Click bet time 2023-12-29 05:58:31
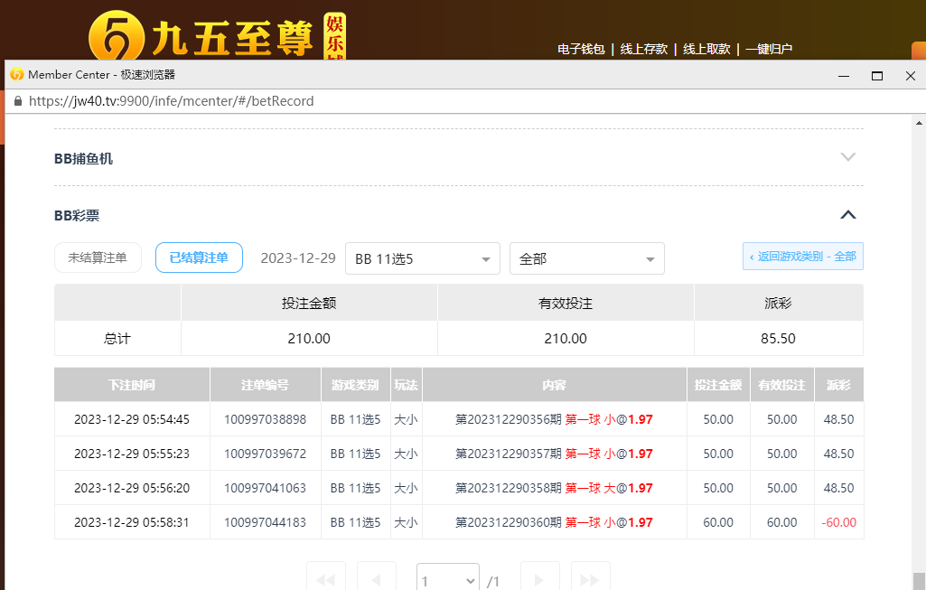Screen dimensions: 926x590 pyautogui.click(x=132, y=522)
